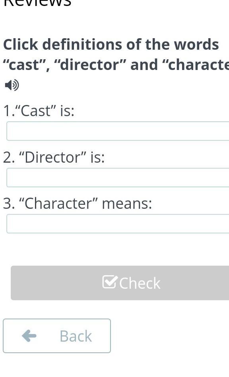Screen dimensions: 229x377
Task: Click the heading line "Click definitions of the words"
Action: (111, 45)
